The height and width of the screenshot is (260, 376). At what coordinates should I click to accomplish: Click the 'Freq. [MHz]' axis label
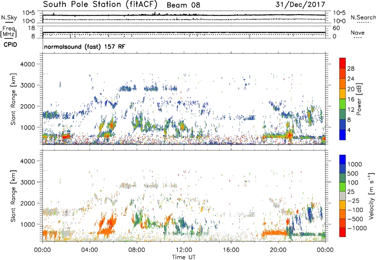(x=8, y=32)
